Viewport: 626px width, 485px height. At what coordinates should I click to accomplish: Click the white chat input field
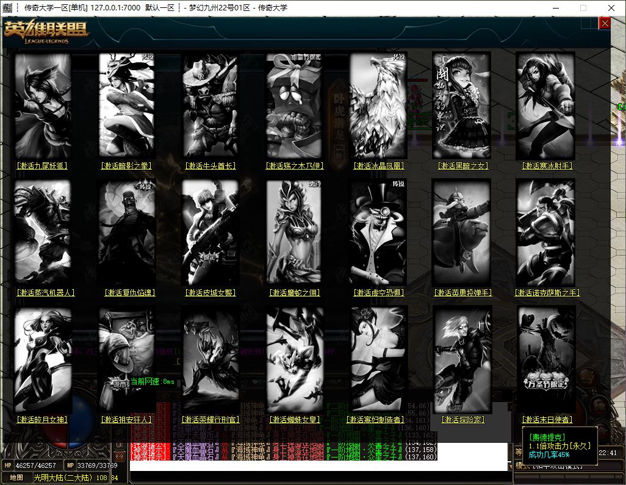[318, 465]
